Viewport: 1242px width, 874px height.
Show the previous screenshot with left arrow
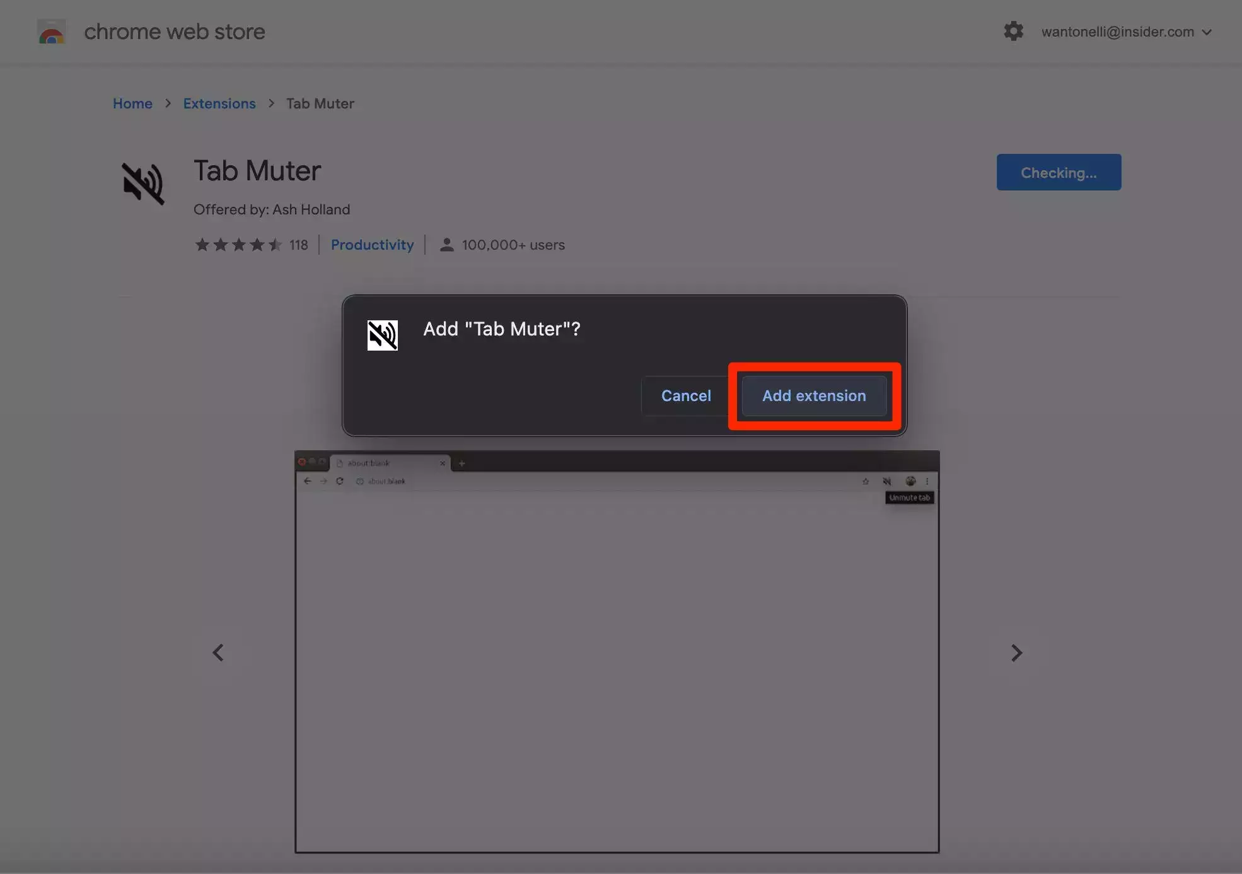tap(218, 653)
